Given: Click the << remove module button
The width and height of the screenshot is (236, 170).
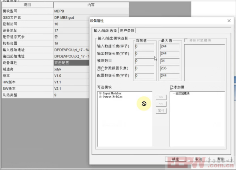Looking at the screenshot, I should (161, 104).
